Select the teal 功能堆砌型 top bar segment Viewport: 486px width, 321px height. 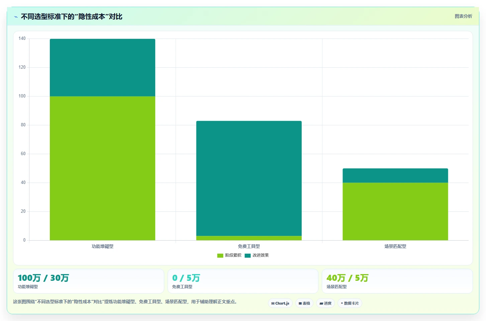coord(102,68)
